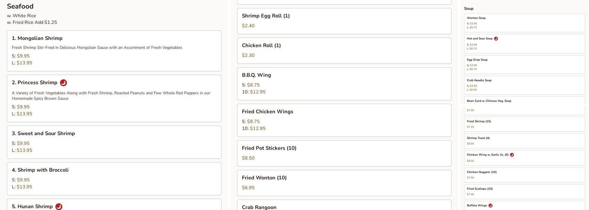
Task: Click the spicy icon beside Buffalo Wings
Action: (x=491, y=205)
